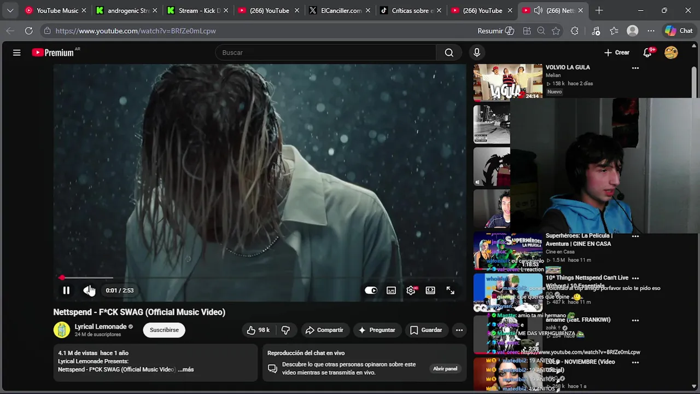View site info lock icon
700x394 pixels.
[48, 31]
